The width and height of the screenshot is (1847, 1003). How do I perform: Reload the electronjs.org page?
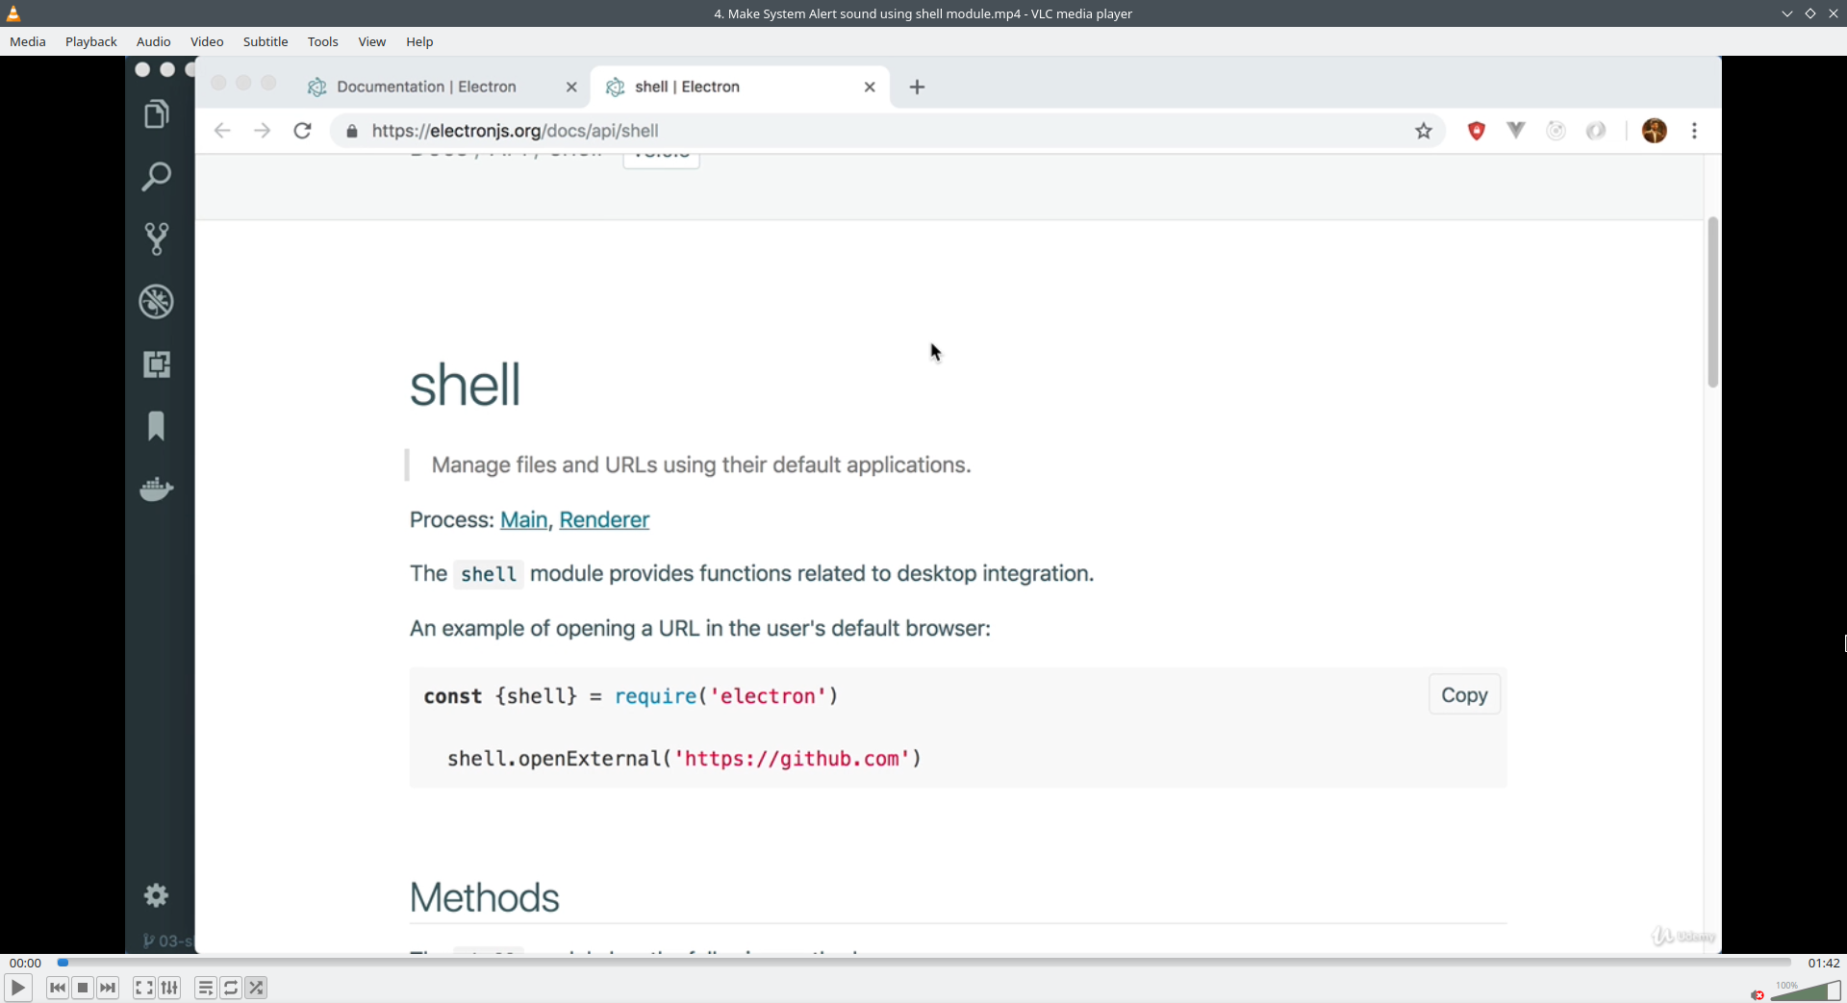click(303, 131)
